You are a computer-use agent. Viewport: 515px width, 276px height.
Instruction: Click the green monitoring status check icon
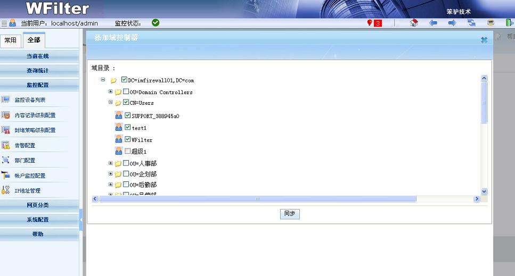pos(156,23)
